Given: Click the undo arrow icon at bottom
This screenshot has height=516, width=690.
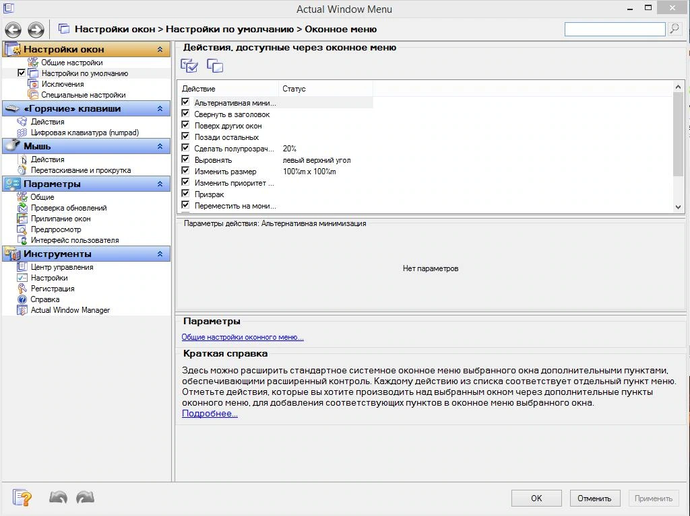Looking at the screenshot, I should pos(58,498).
